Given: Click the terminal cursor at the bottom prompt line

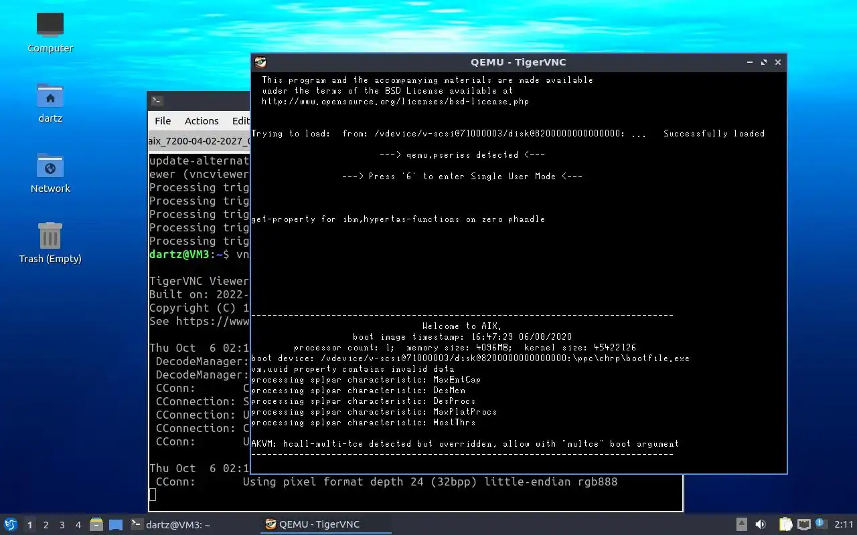Looking at the screenshot, I should [x=153, y=494].
